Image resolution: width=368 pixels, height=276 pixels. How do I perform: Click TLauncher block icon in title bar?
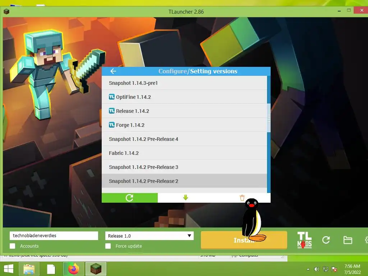6,11
